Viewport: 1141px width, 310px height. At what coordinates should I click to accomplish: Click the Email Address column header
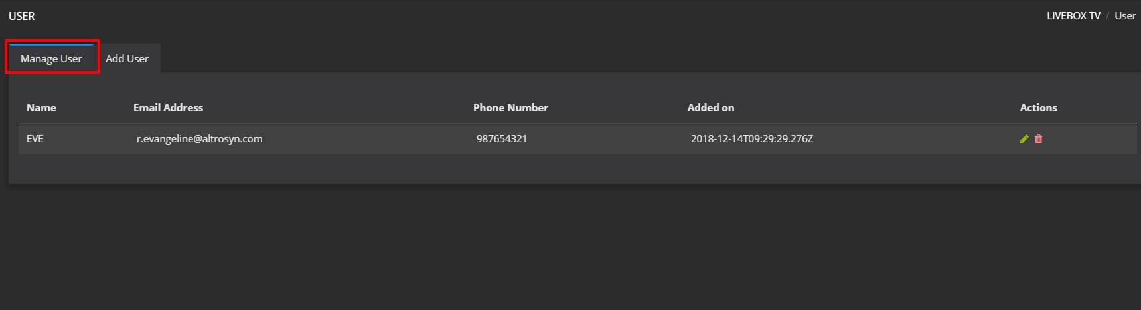[168, 107]
